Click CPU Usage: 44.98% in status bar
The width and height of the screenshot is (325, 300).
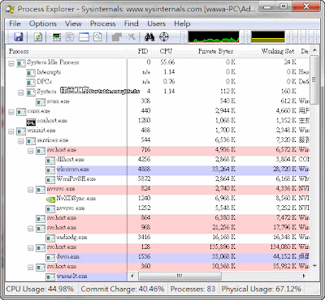pyautogui.click(x=40, y=289)
